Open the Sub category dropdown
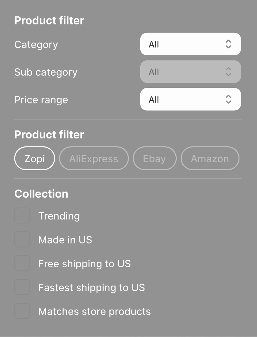The width and height of the screenshot is (257, 337). coord(190,72)
